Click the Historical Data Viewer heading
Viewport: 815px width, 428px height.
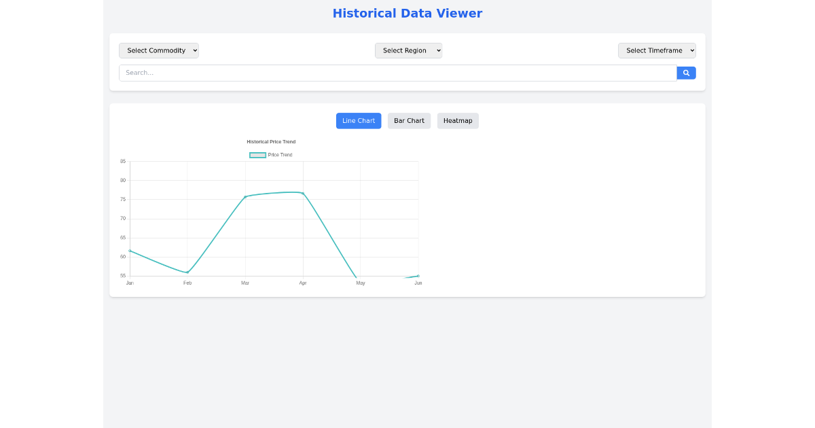[407, 13]
